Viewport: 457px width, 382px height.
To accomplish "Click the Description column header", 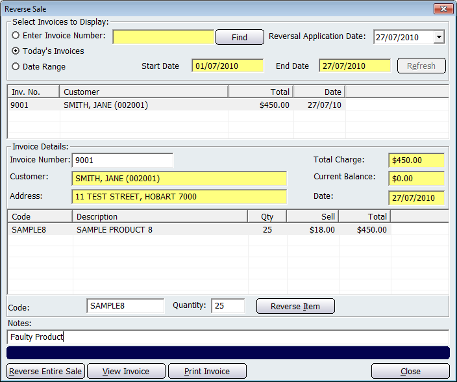I will point(160,216).
